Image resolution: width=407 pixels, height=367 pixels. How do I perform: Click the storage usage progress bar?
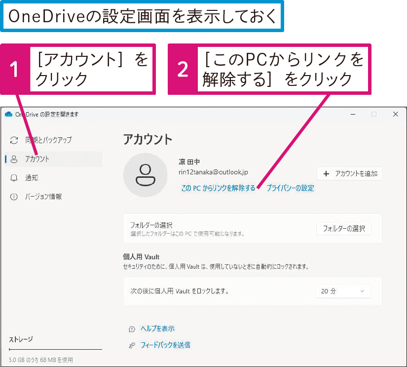(55, 350)
